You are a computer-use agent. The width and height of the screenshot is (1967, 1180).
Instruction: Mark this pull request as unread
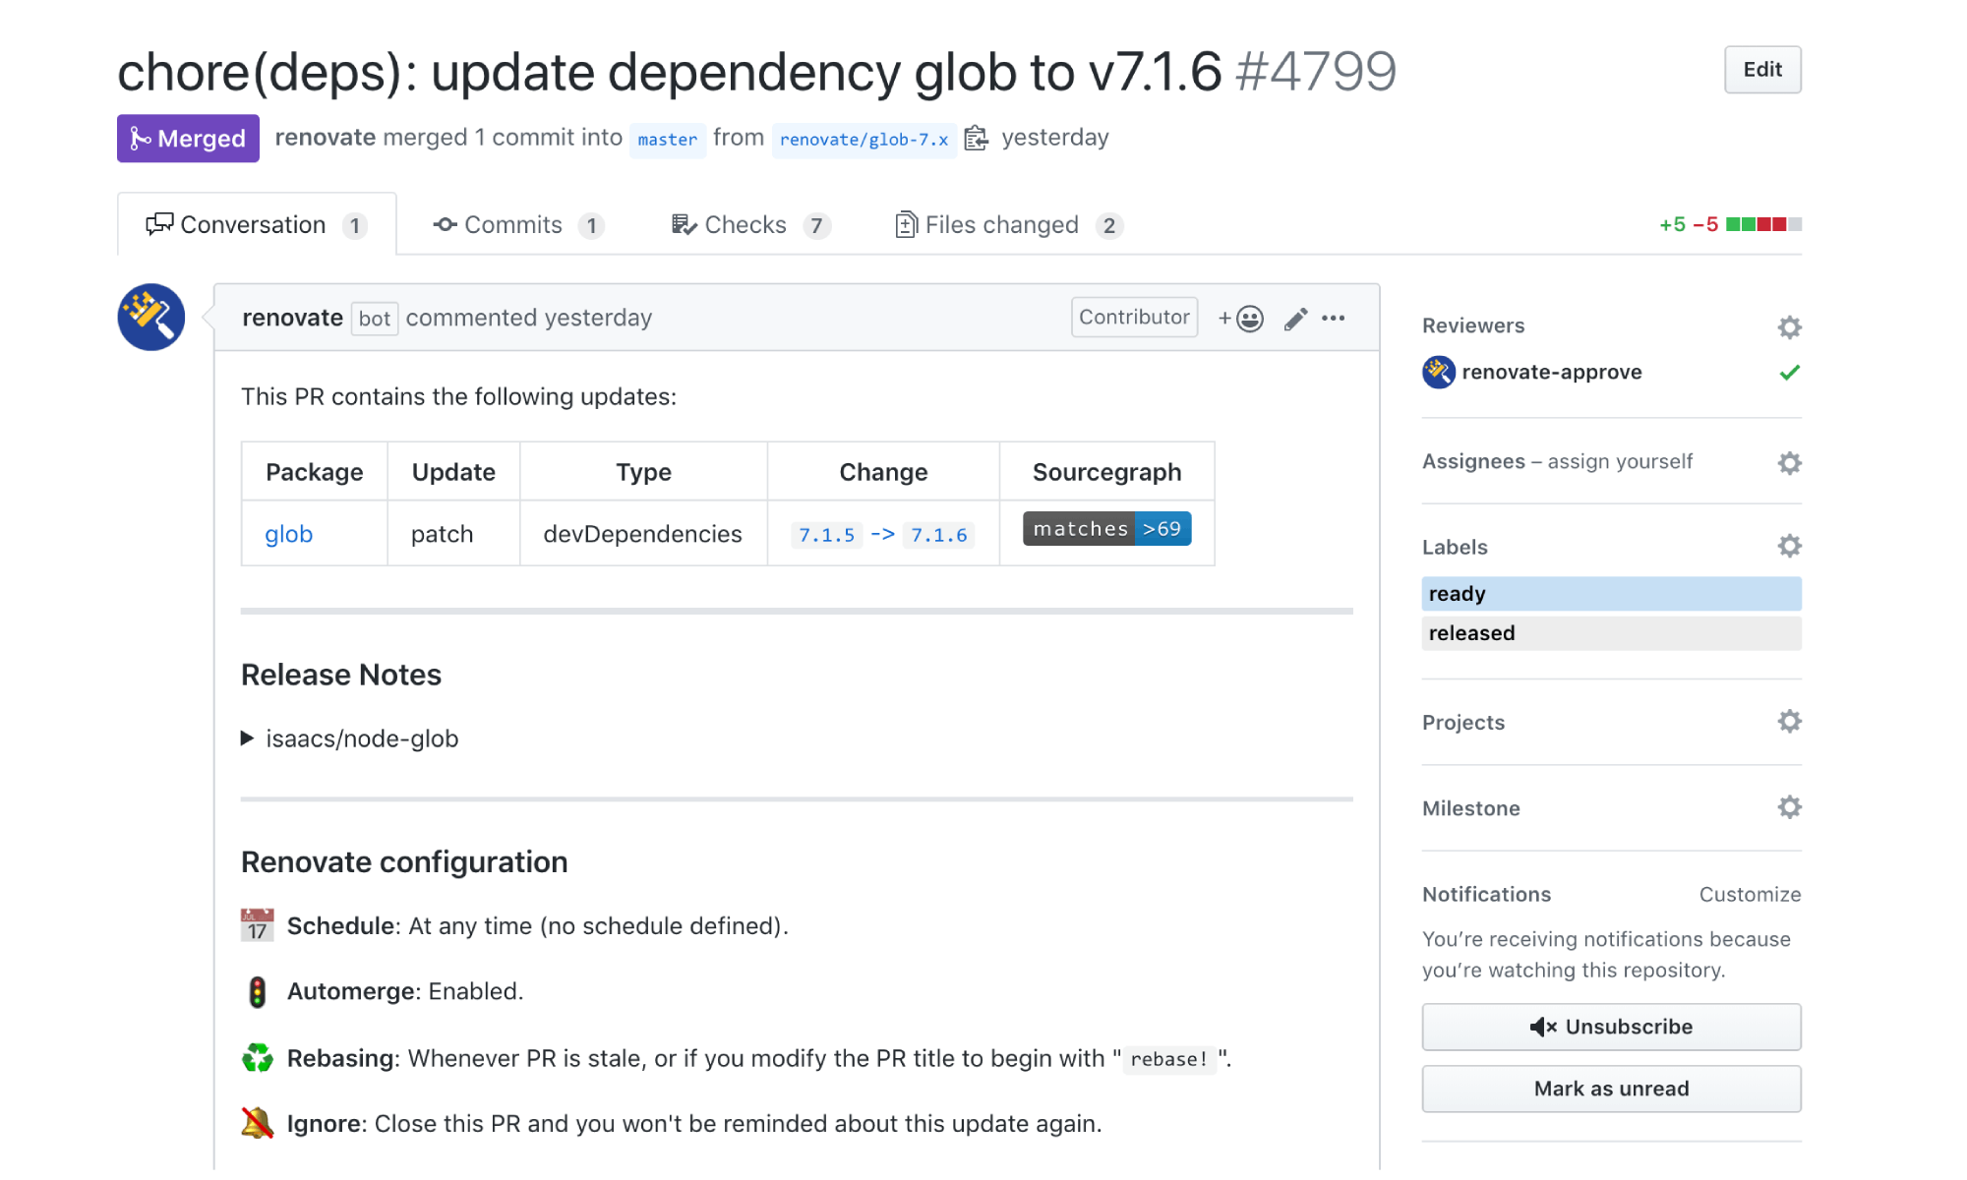coord(1611,1089)
